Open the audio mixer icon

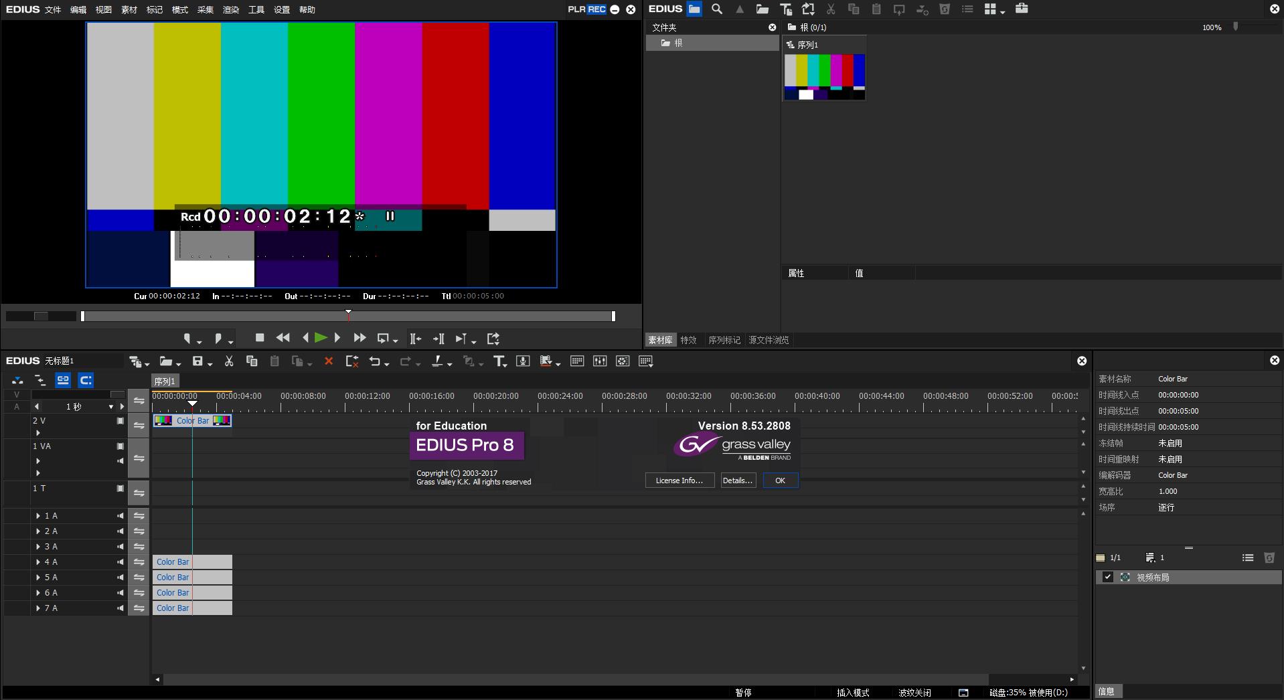click(600, 361)
